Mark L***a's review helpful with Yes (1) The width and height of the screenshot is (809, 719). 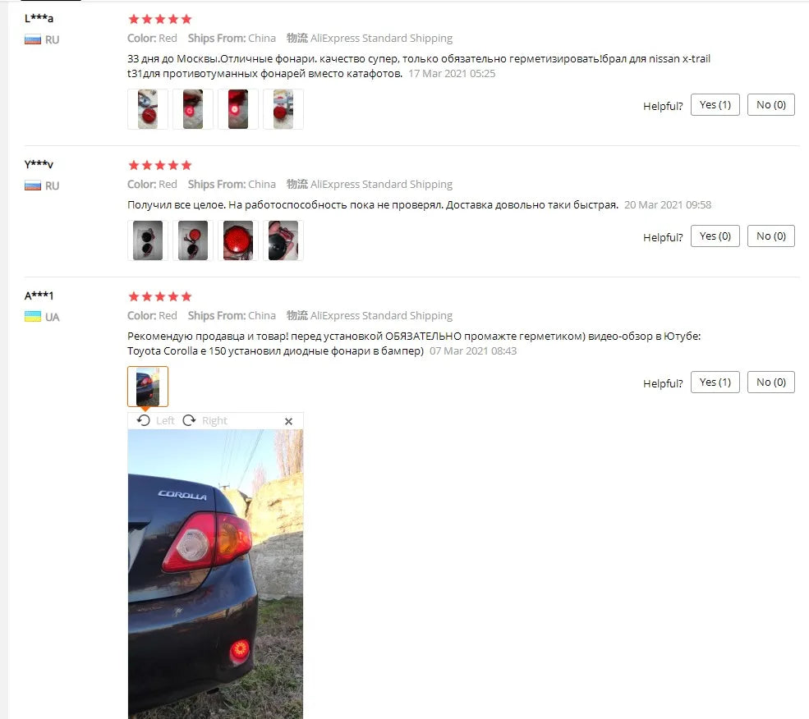715,105
